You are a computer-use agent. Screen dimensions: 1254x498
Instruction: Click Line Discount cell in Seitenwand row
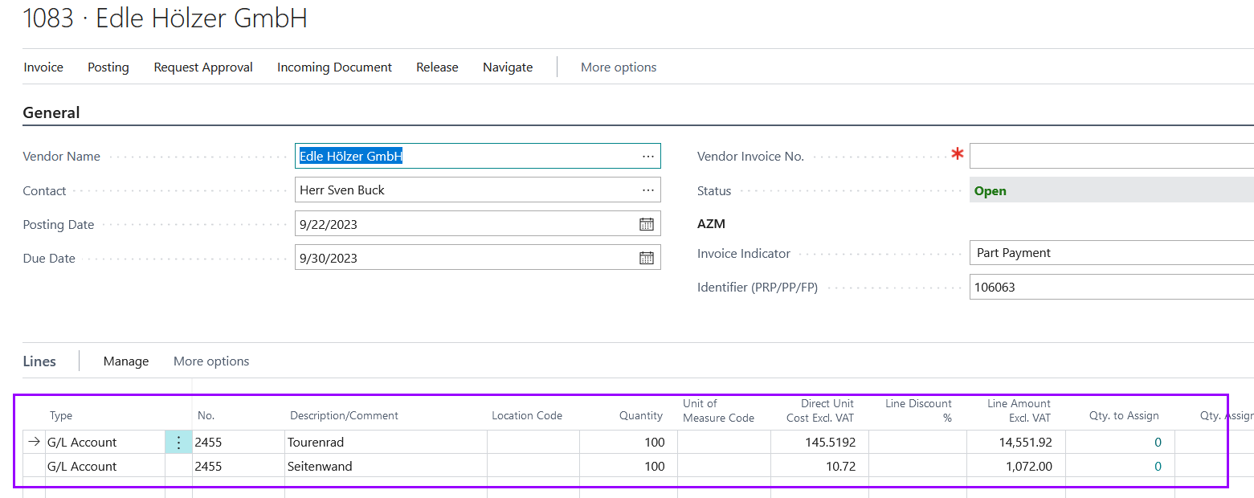(918, 467)
